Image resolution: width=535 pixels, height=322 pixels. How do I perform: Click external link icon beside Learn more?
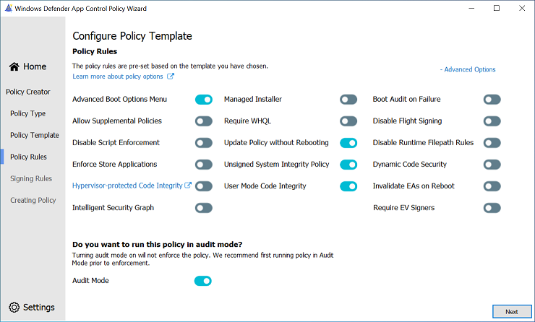pos(171,77)
